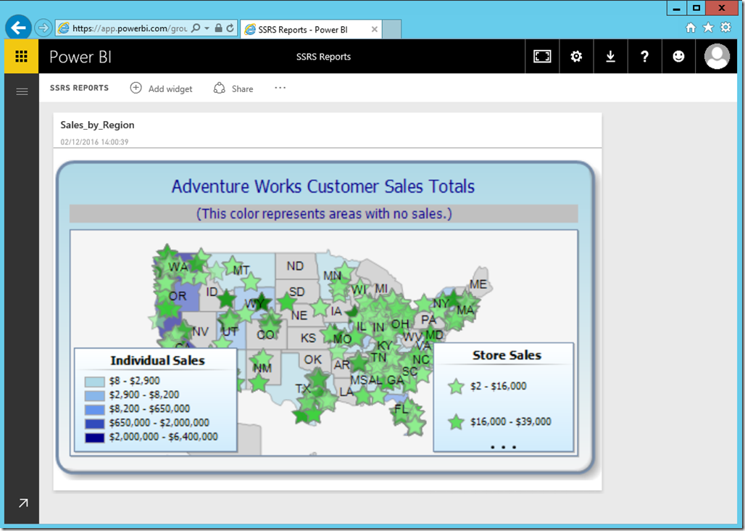Click the Adventure Works Customer Sales Totals title
The image size is (745, 531).
tap(323, 186)
